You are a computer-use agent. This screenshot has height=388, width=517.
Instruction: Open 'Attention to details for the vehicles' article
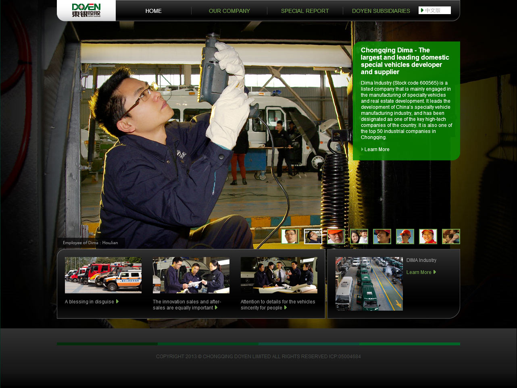pyautogui.click(x=278, y=305)
